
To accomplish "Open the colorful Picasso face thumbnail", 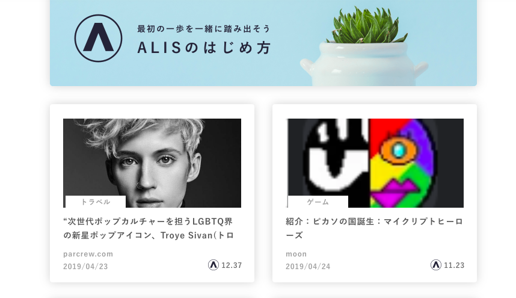I will (x=375, y=163).
